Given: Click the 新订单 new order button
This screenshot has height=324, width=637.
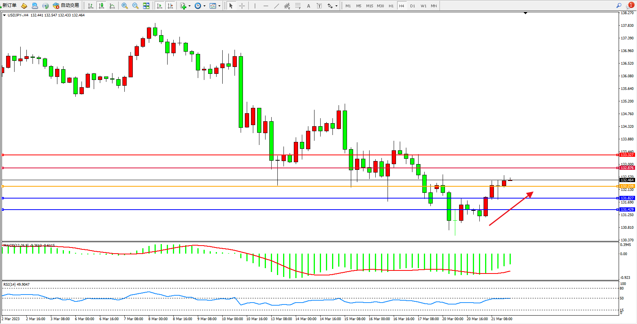Looking at the screenshot, I should pos(8,5).
